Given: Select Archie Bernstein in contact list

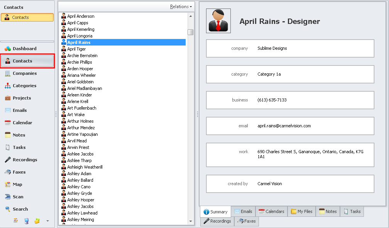Looking at the screenshot, I should pyautogui.click(x=82, y=56).
